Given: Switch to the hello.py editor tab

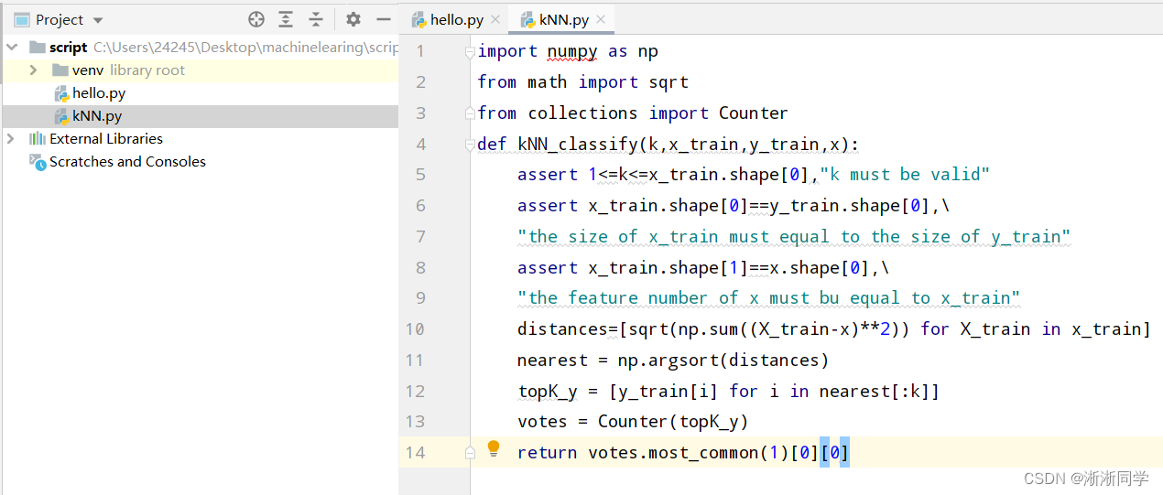Looking at the screenshot, I should point(456,19).
